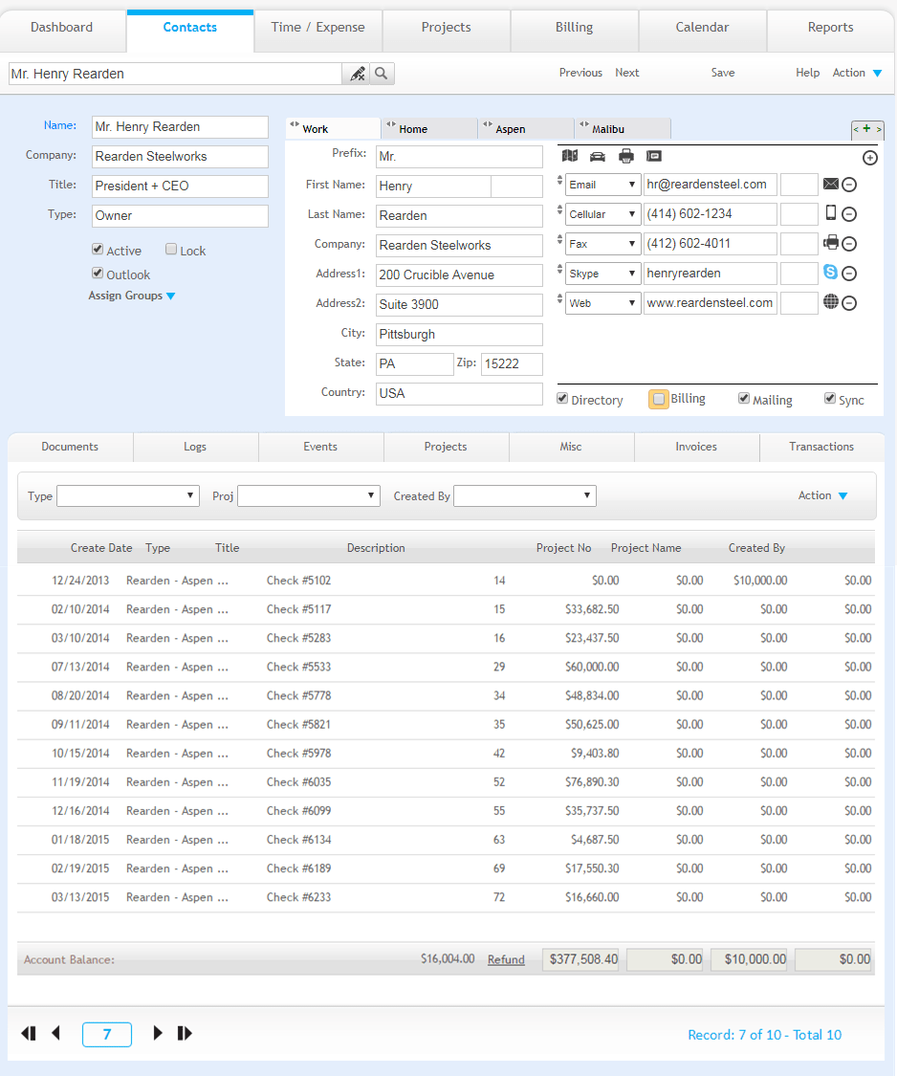The height and width of the screenshot is (1076, 897).
Task: Click the fax machine icon in Fax row
Action: pyautogui.click(x=830, y=242)
